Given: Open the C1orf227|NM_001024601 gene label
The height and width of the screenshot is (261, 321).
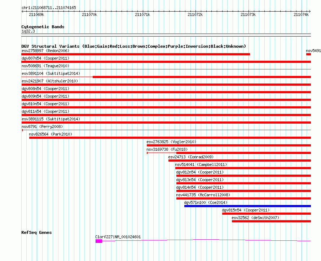Looking at the screenshot, I should coord(118,237).
